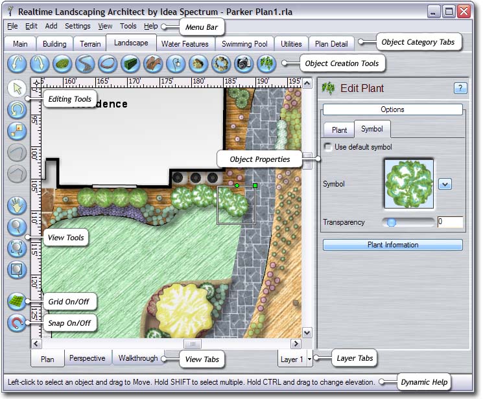This screenshot has height=399, width=483.
Task: Open the Tools menu
Action: coord(128,26)
